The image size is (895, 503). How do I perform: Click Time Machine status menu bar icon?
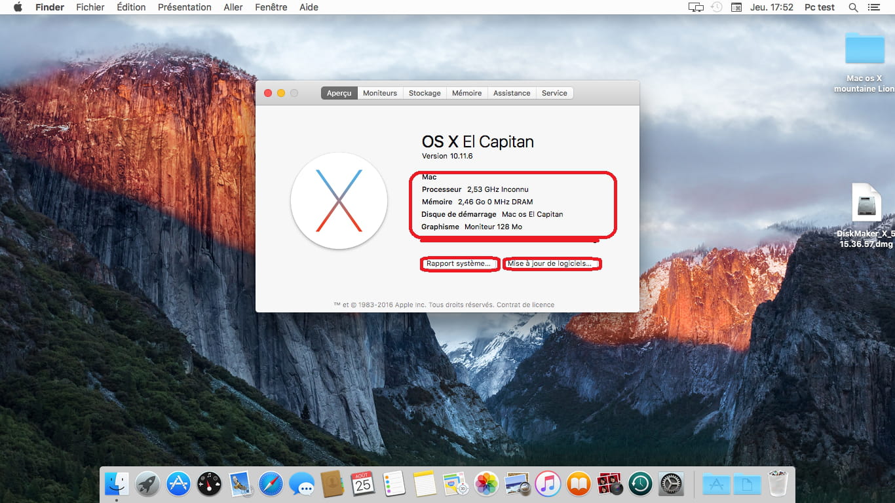(717, 7)
